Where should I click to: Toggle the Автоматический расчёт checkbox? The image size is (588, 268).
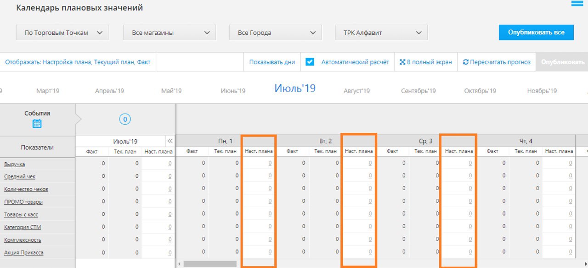point(310,62)
